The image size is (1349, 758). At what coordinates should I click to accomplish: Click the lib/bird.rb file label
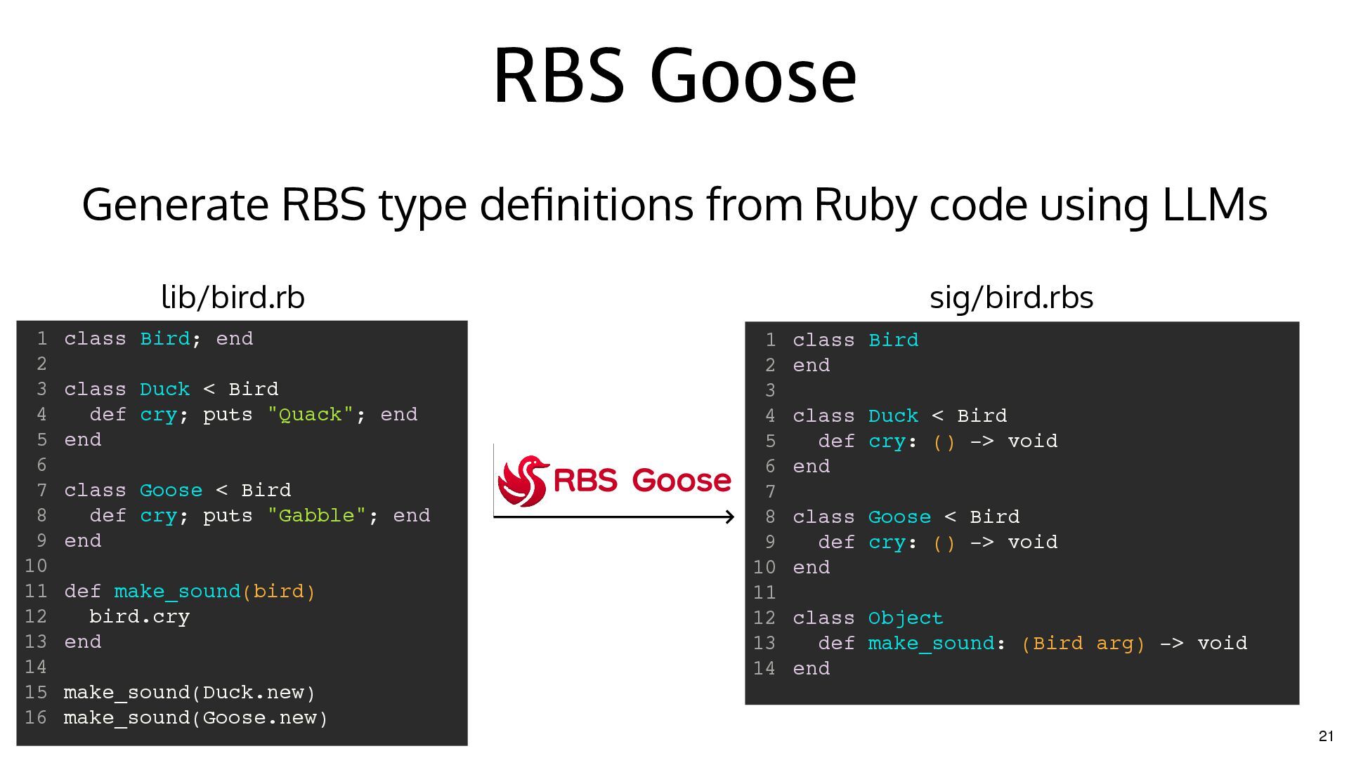(233, 297)
